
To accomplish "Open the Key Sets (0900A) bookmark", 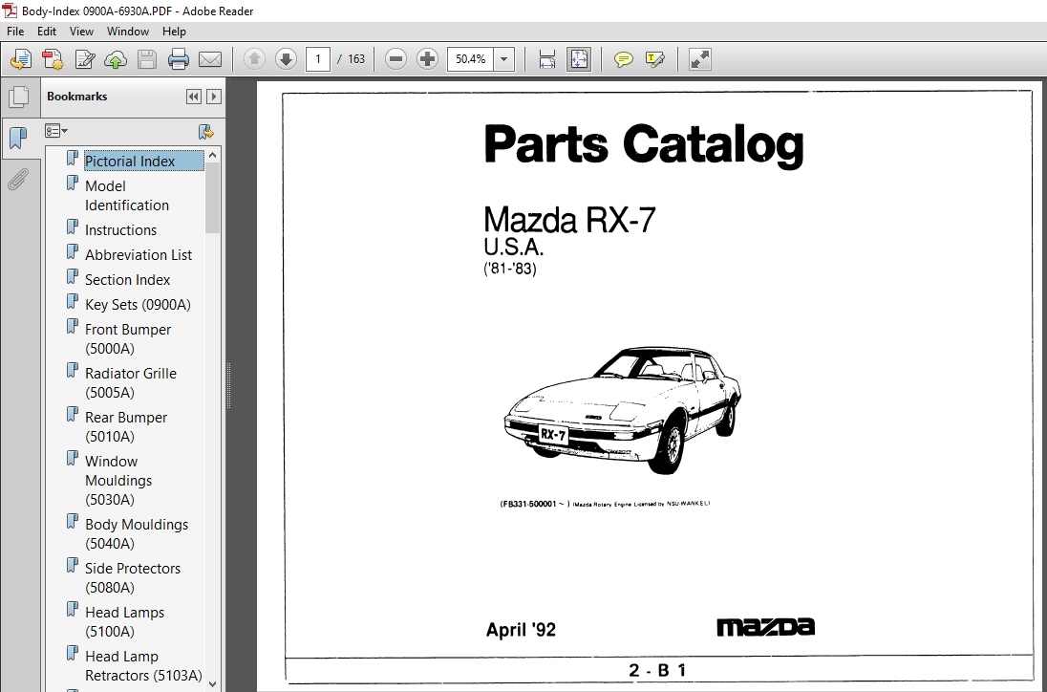I will (x=138, y=305).
